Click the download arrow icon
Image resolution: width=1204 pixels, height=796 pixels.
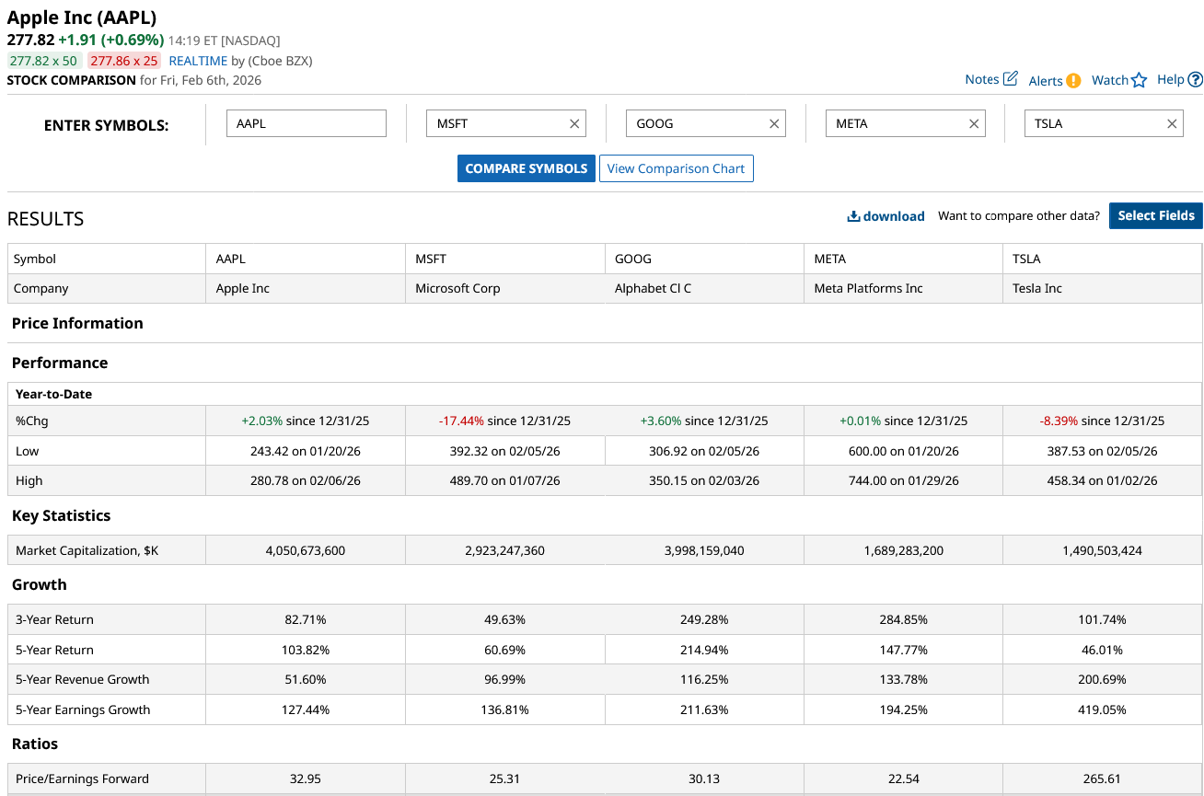point(853,216)
